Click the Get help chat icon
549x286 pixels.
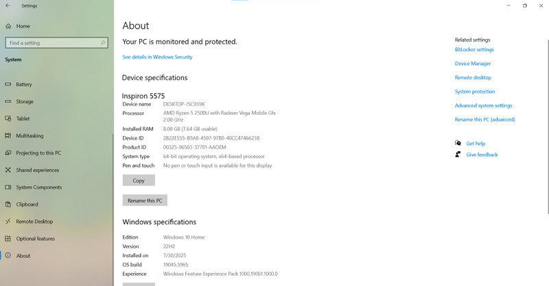[458, 143]
